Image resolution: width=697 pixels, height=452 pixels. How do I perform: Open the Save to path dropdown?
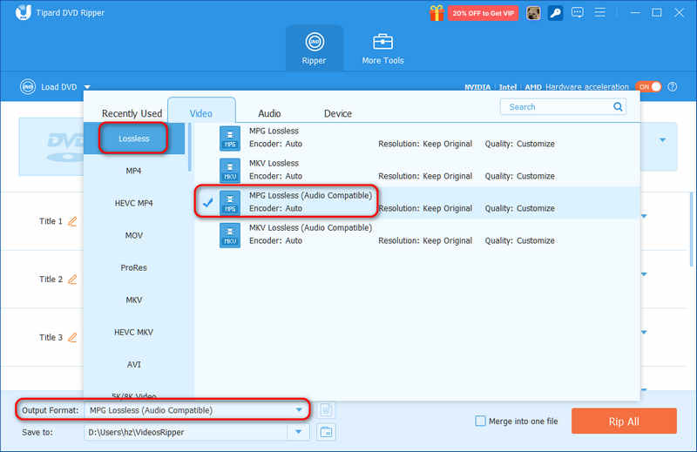tap(299, 432)
